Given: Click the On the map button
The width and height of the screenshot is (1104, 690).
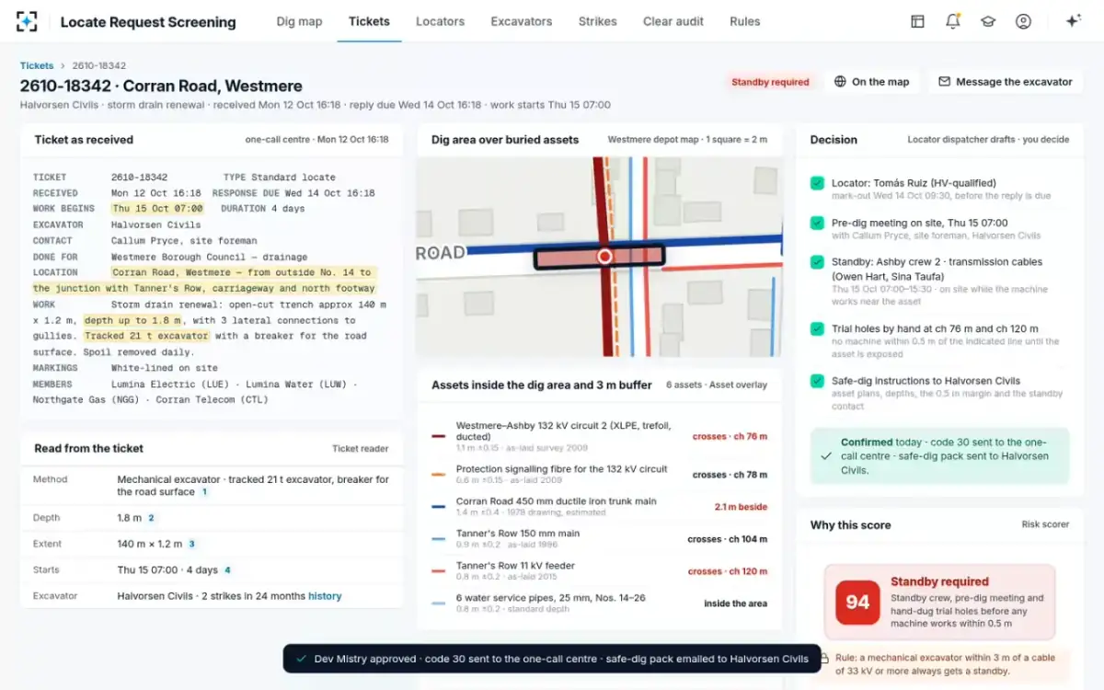Looking at the screenshot, I should (871, 82).
